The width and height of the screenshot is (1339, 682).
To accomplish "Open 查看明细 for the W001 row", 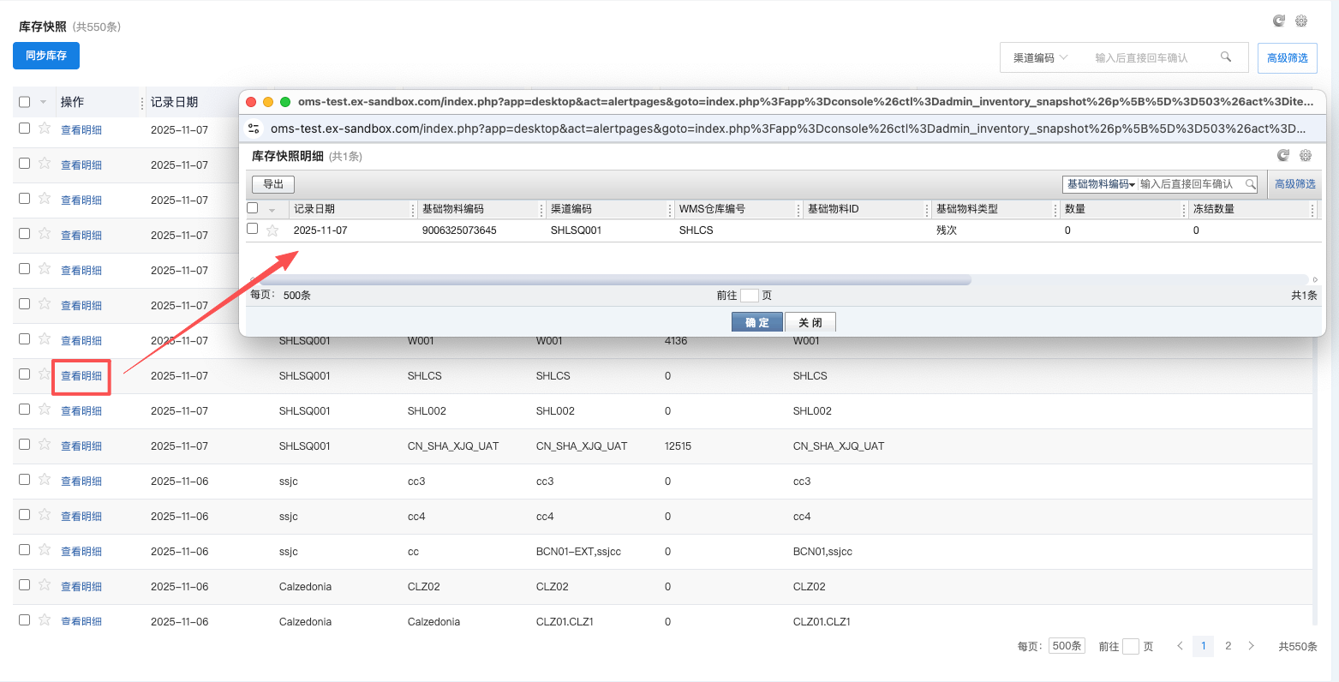I will point(81,341).
